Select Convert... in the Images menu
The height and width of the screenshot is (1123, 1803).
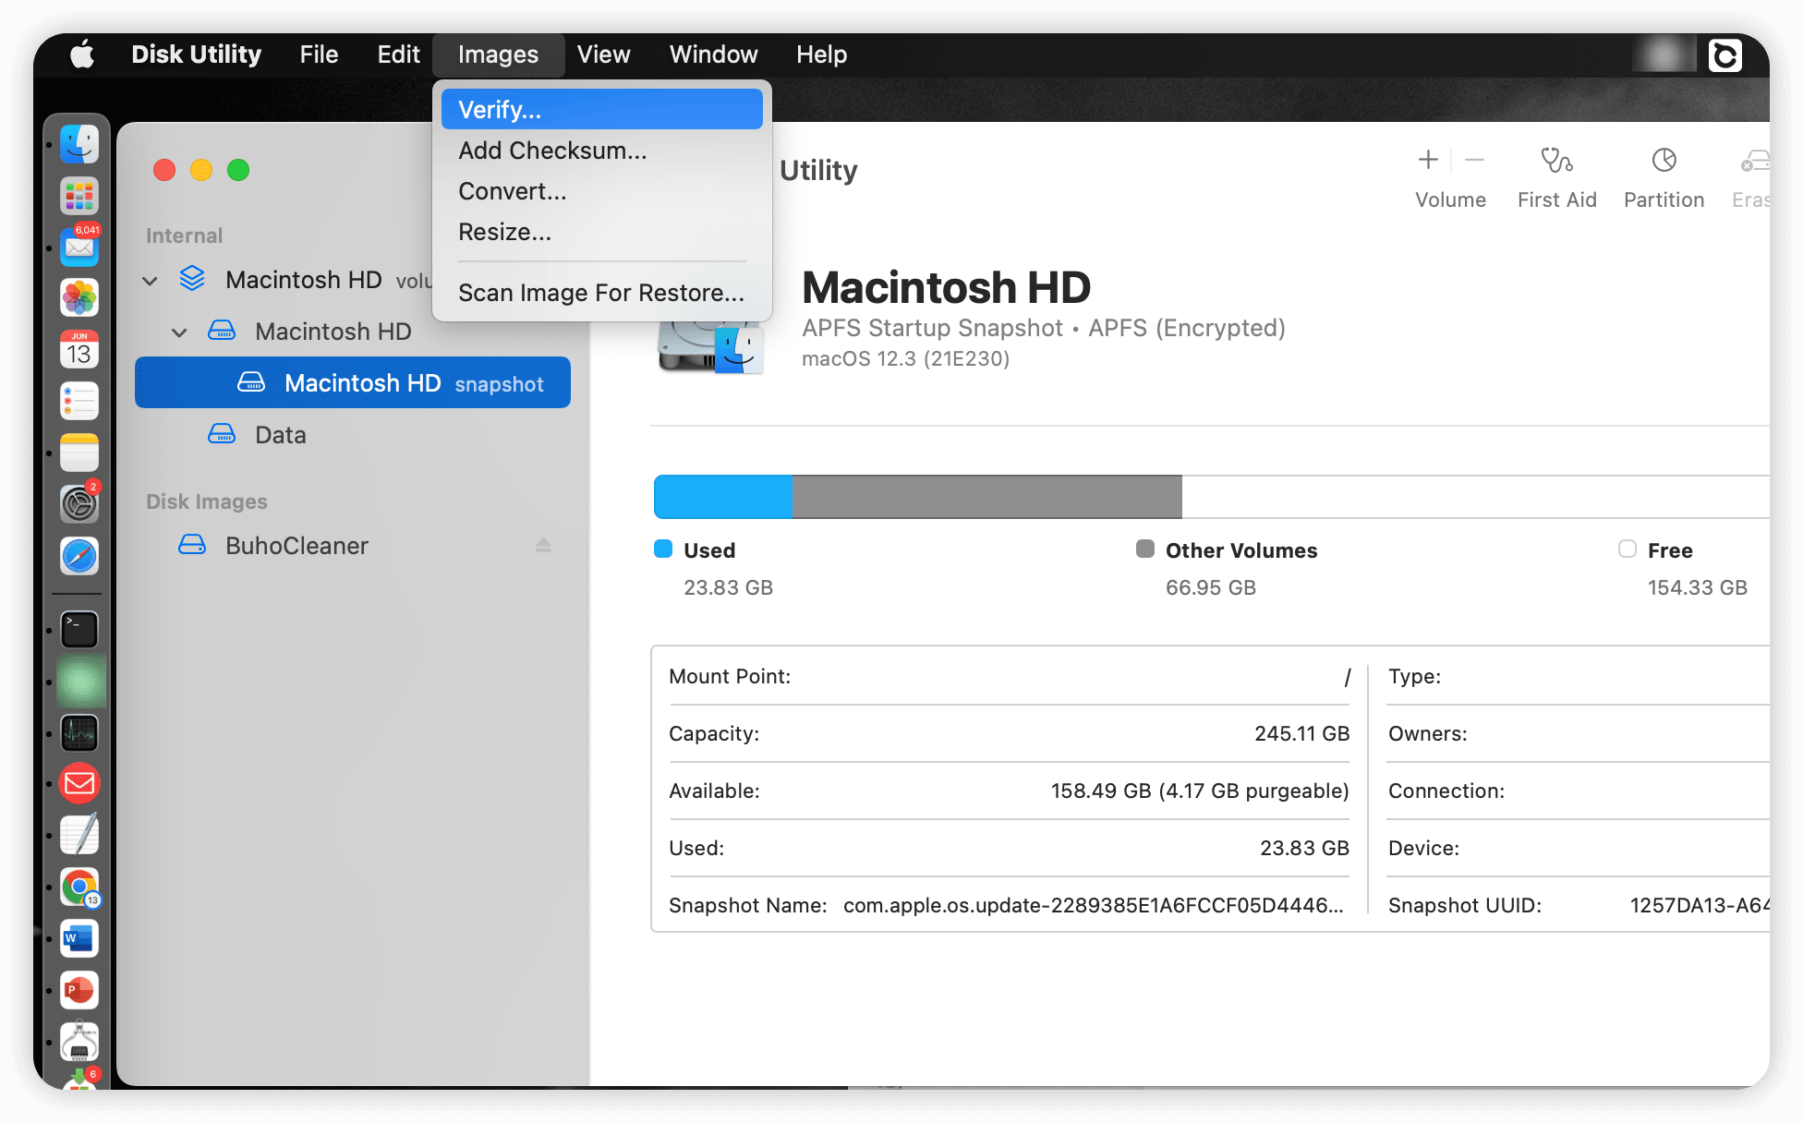pos(602,191)
